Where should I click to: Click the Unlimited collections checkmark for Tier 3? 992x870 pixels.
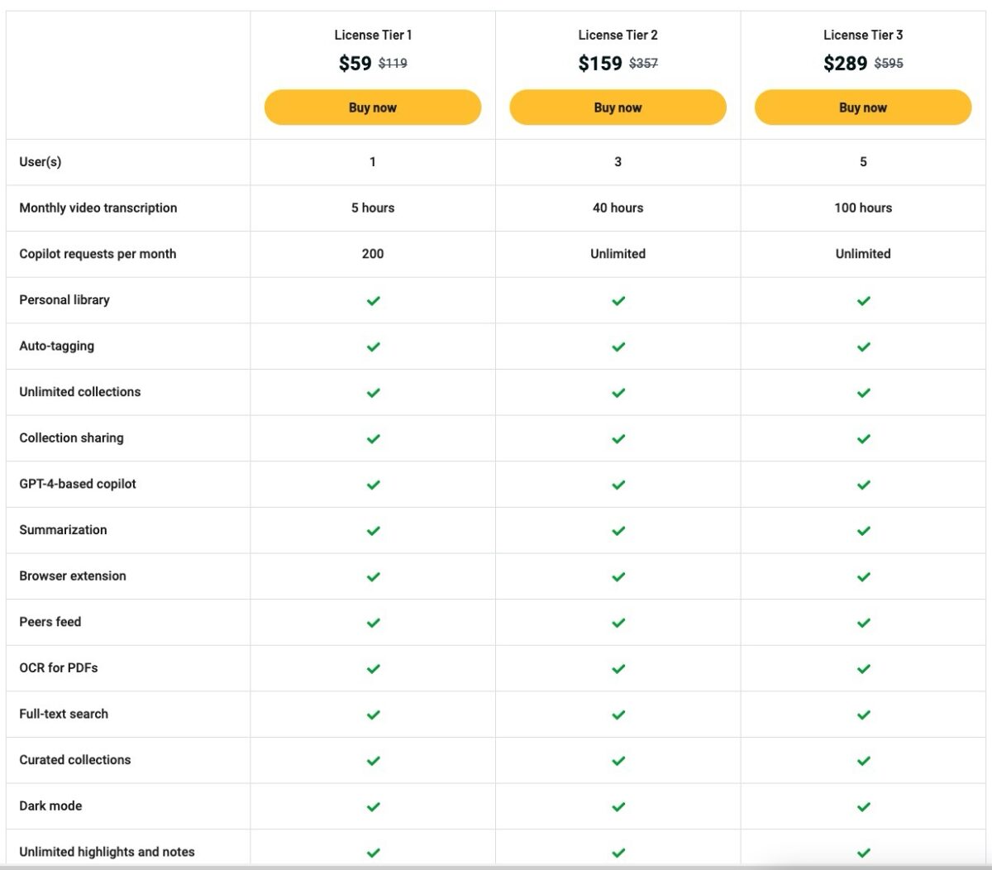pyautogui.click(x=862, y=393)
